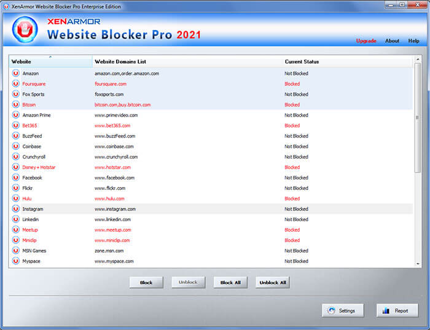Image resolution: width=430 pixels, height=330 pixels.
Task: Click the Meetup row icon
Action: (15, 230)
